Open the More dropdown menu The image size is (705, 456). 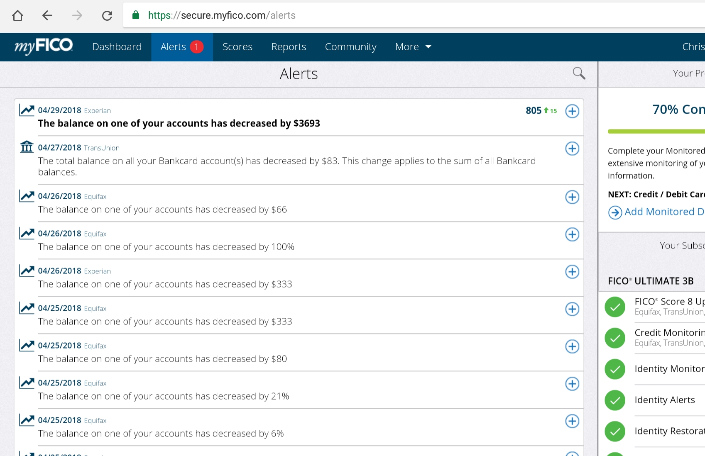(x=413, y=47)
